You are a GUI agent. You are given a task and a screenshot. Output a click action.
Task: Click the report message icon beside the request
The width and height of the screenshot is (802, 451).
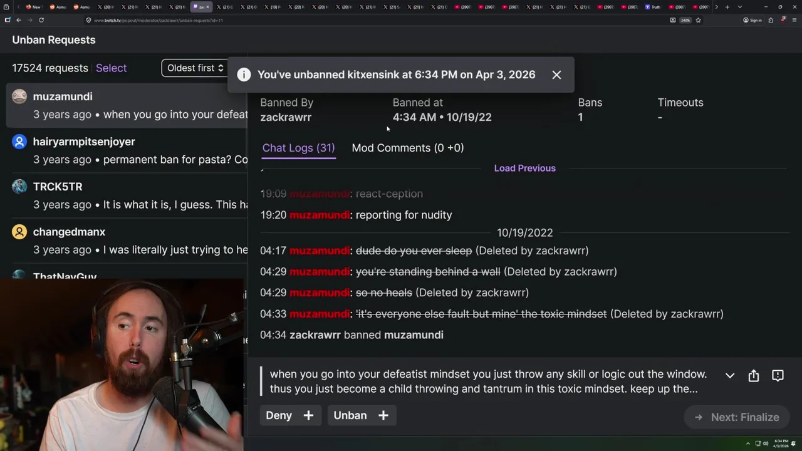pyautogui.click(x=778, y=375)
